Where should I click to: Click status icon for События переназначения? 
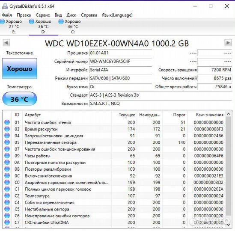(x=7, y=202)
